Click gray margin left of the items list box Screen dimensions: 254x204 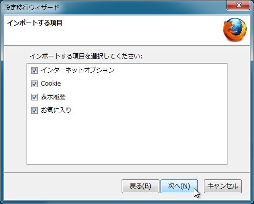pos(15,114)
